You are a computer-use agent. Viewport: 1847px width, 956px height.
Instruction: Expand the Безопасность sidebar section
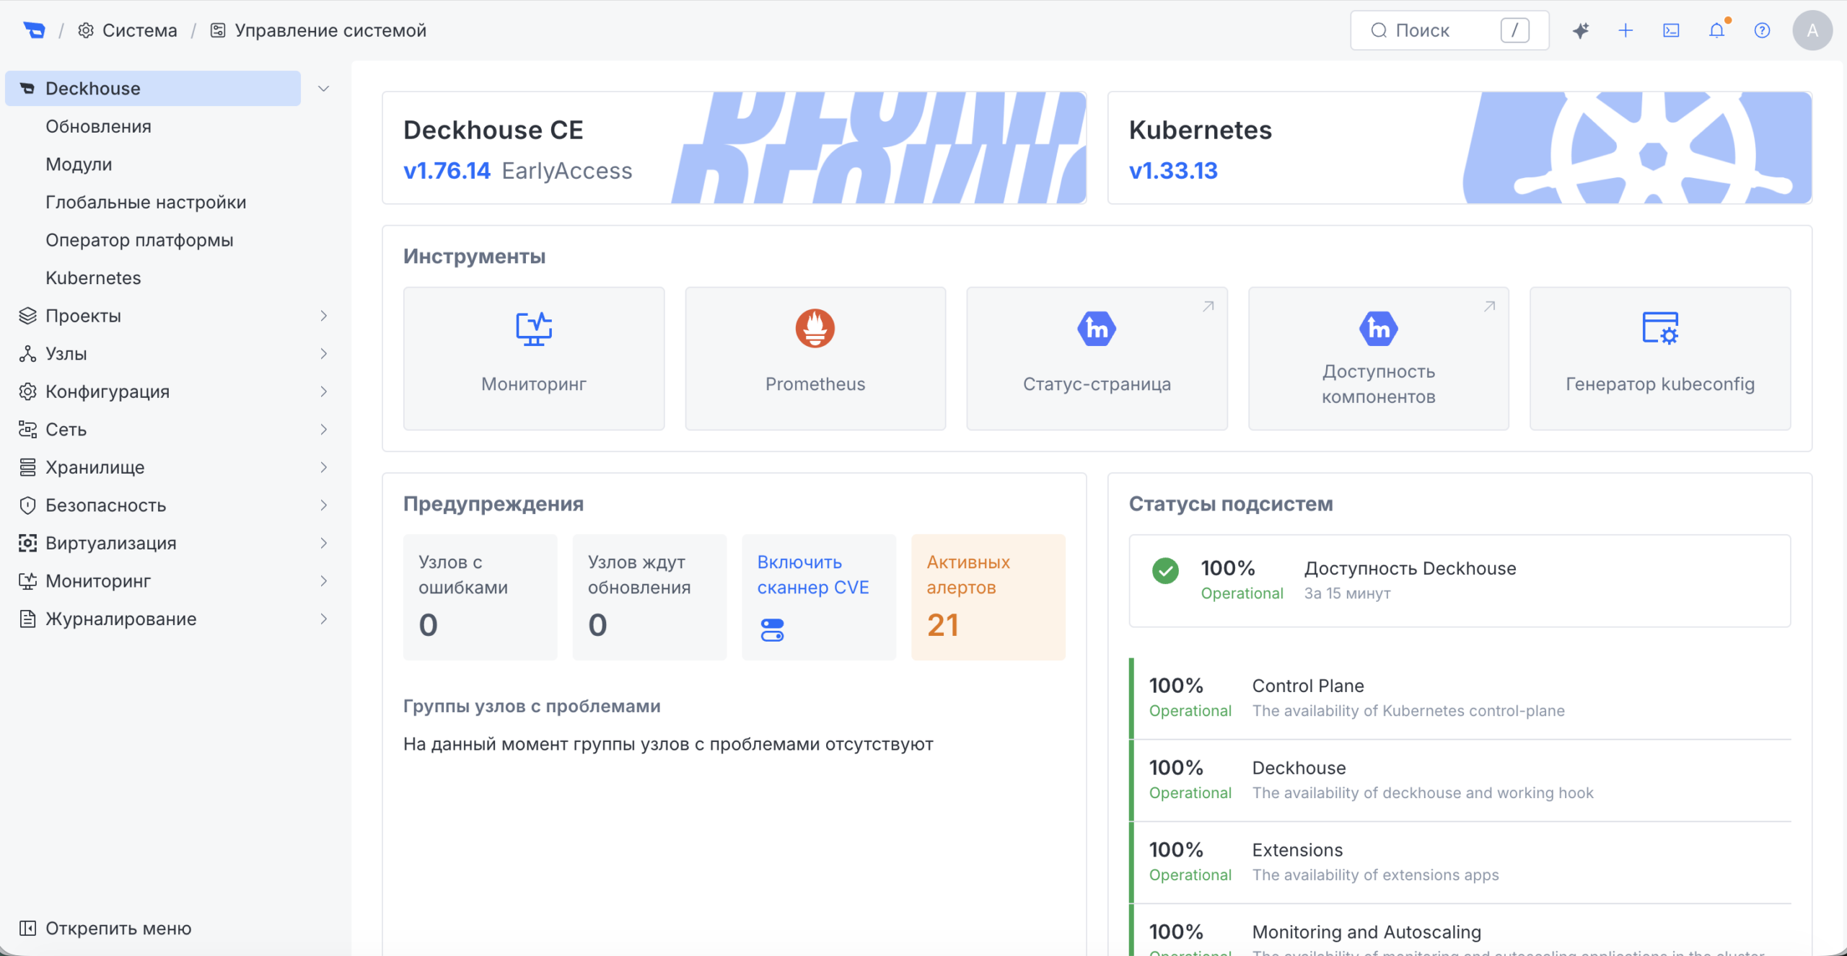324,505
